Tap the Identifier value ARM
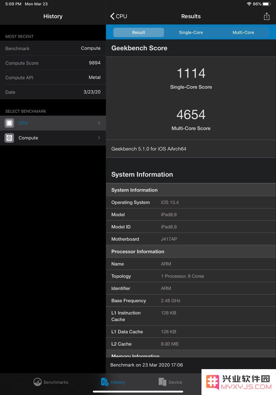The image size is (276, 395). click(166, 288)
